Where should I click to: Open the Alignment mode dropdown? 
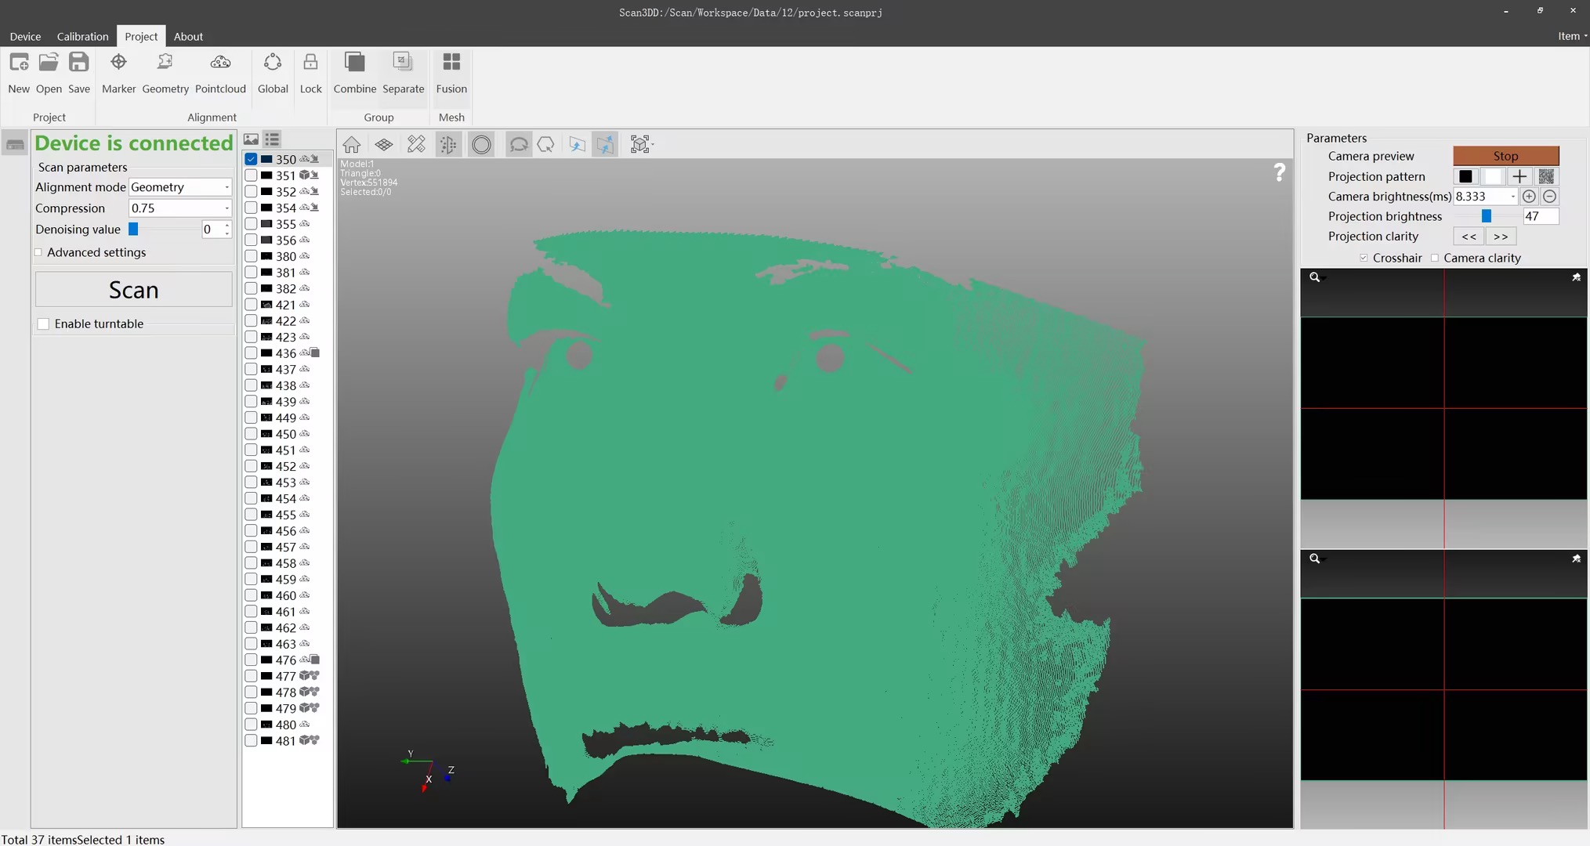tap(179, 187)
